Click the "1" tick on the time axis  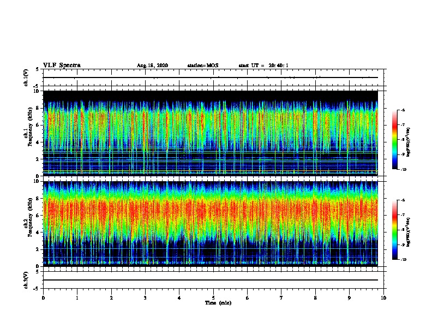77,297
